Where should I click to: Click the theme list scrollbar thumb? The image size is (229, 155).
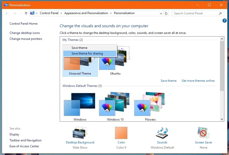click(x=222, y=66)
